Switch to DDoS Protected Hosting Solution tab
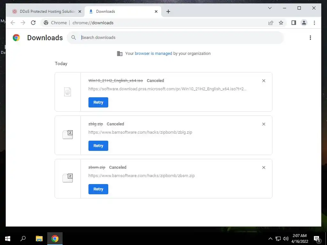This screenshot has width=327, height=245. pos(45,11)
